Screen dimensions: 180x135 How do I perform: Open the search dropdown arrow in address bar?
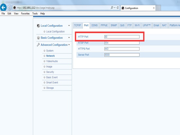115,8
